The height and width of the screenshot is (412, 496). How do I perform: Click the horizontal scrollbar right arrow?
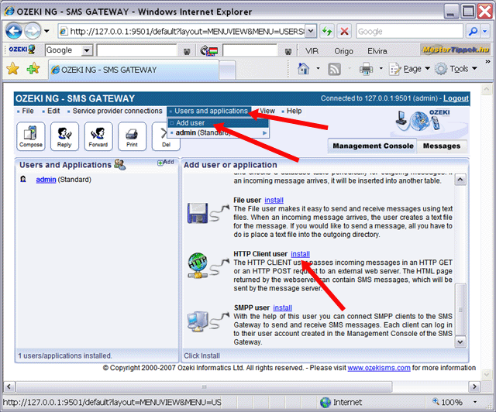[x=474, y=386]
